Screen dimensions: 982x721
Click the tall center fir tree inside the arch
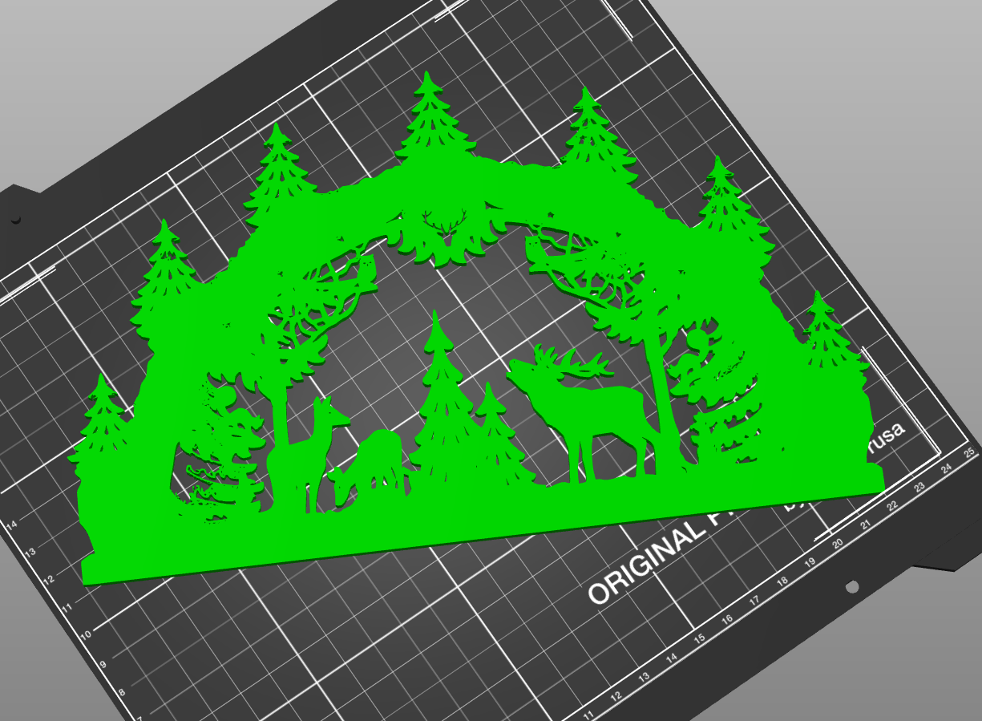(438, 401)
